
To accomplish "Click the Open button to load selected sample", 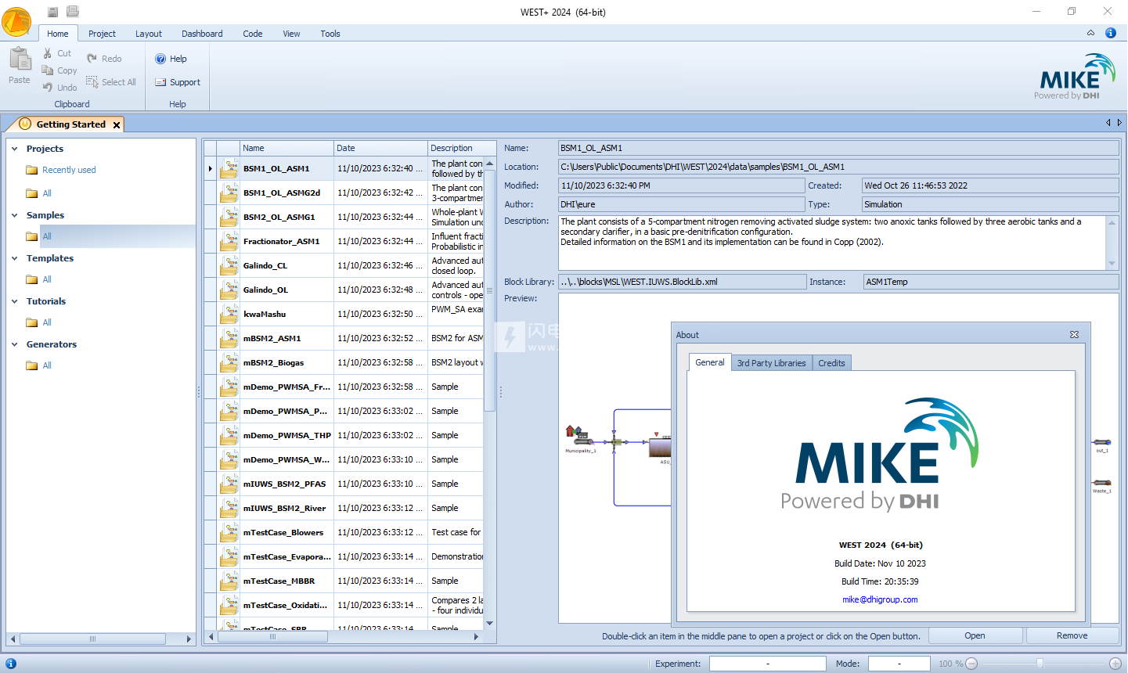I will coord(975,635).
